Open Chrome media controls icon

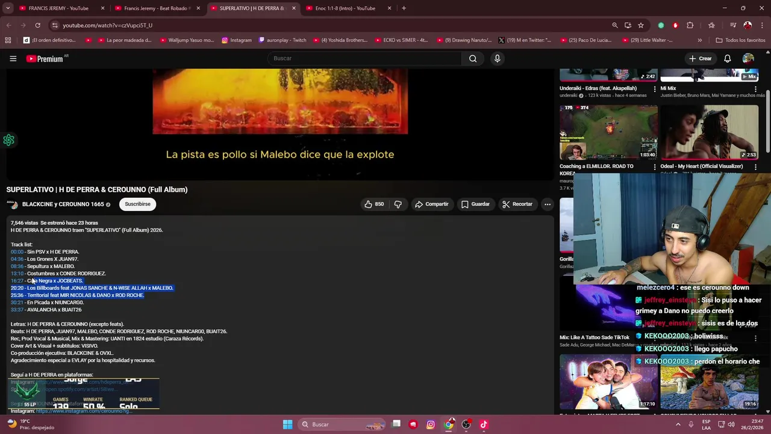(732, 25)
